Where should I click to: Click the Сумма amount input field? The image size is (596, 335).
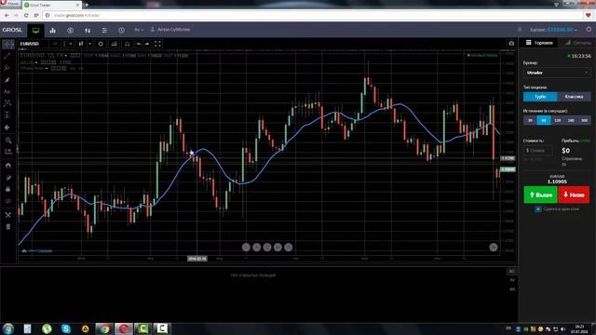[x=538, y=151]
